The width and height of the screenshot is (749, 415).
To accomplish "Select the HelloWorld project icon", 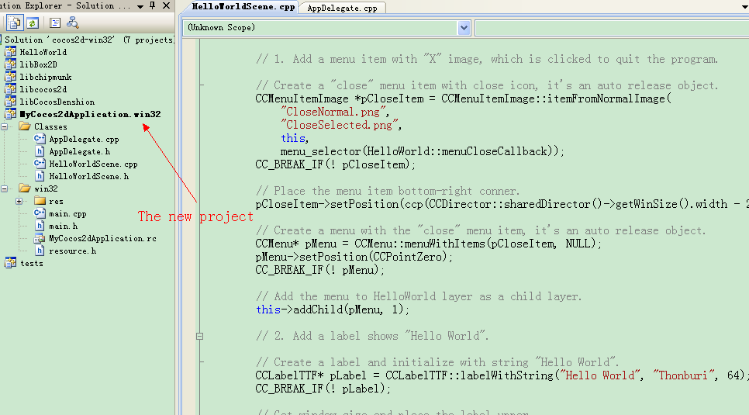I will (11, 52).
